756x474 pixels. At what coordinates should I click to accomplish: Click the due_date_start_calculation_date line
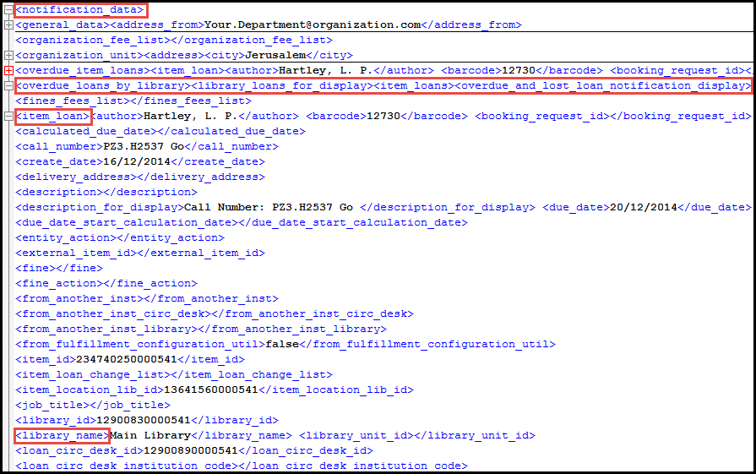tap(242, 222)
